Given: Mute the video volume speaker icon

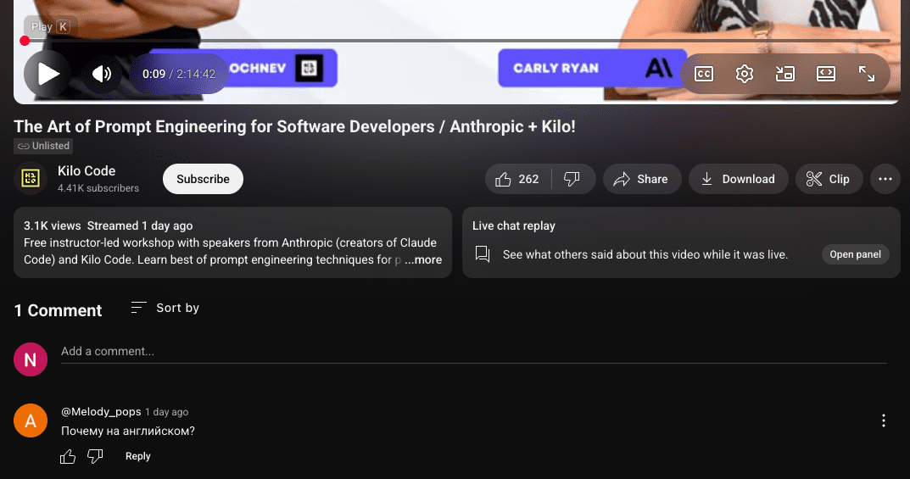Looking at the screenshot, I should (x=102, y=74).
